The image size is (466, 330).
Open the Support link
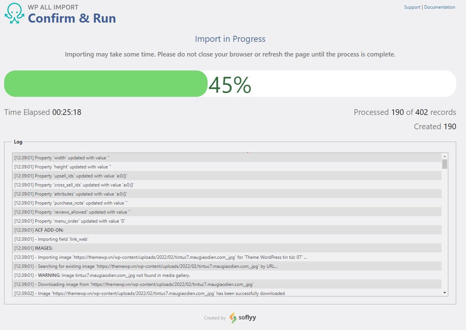412,7
